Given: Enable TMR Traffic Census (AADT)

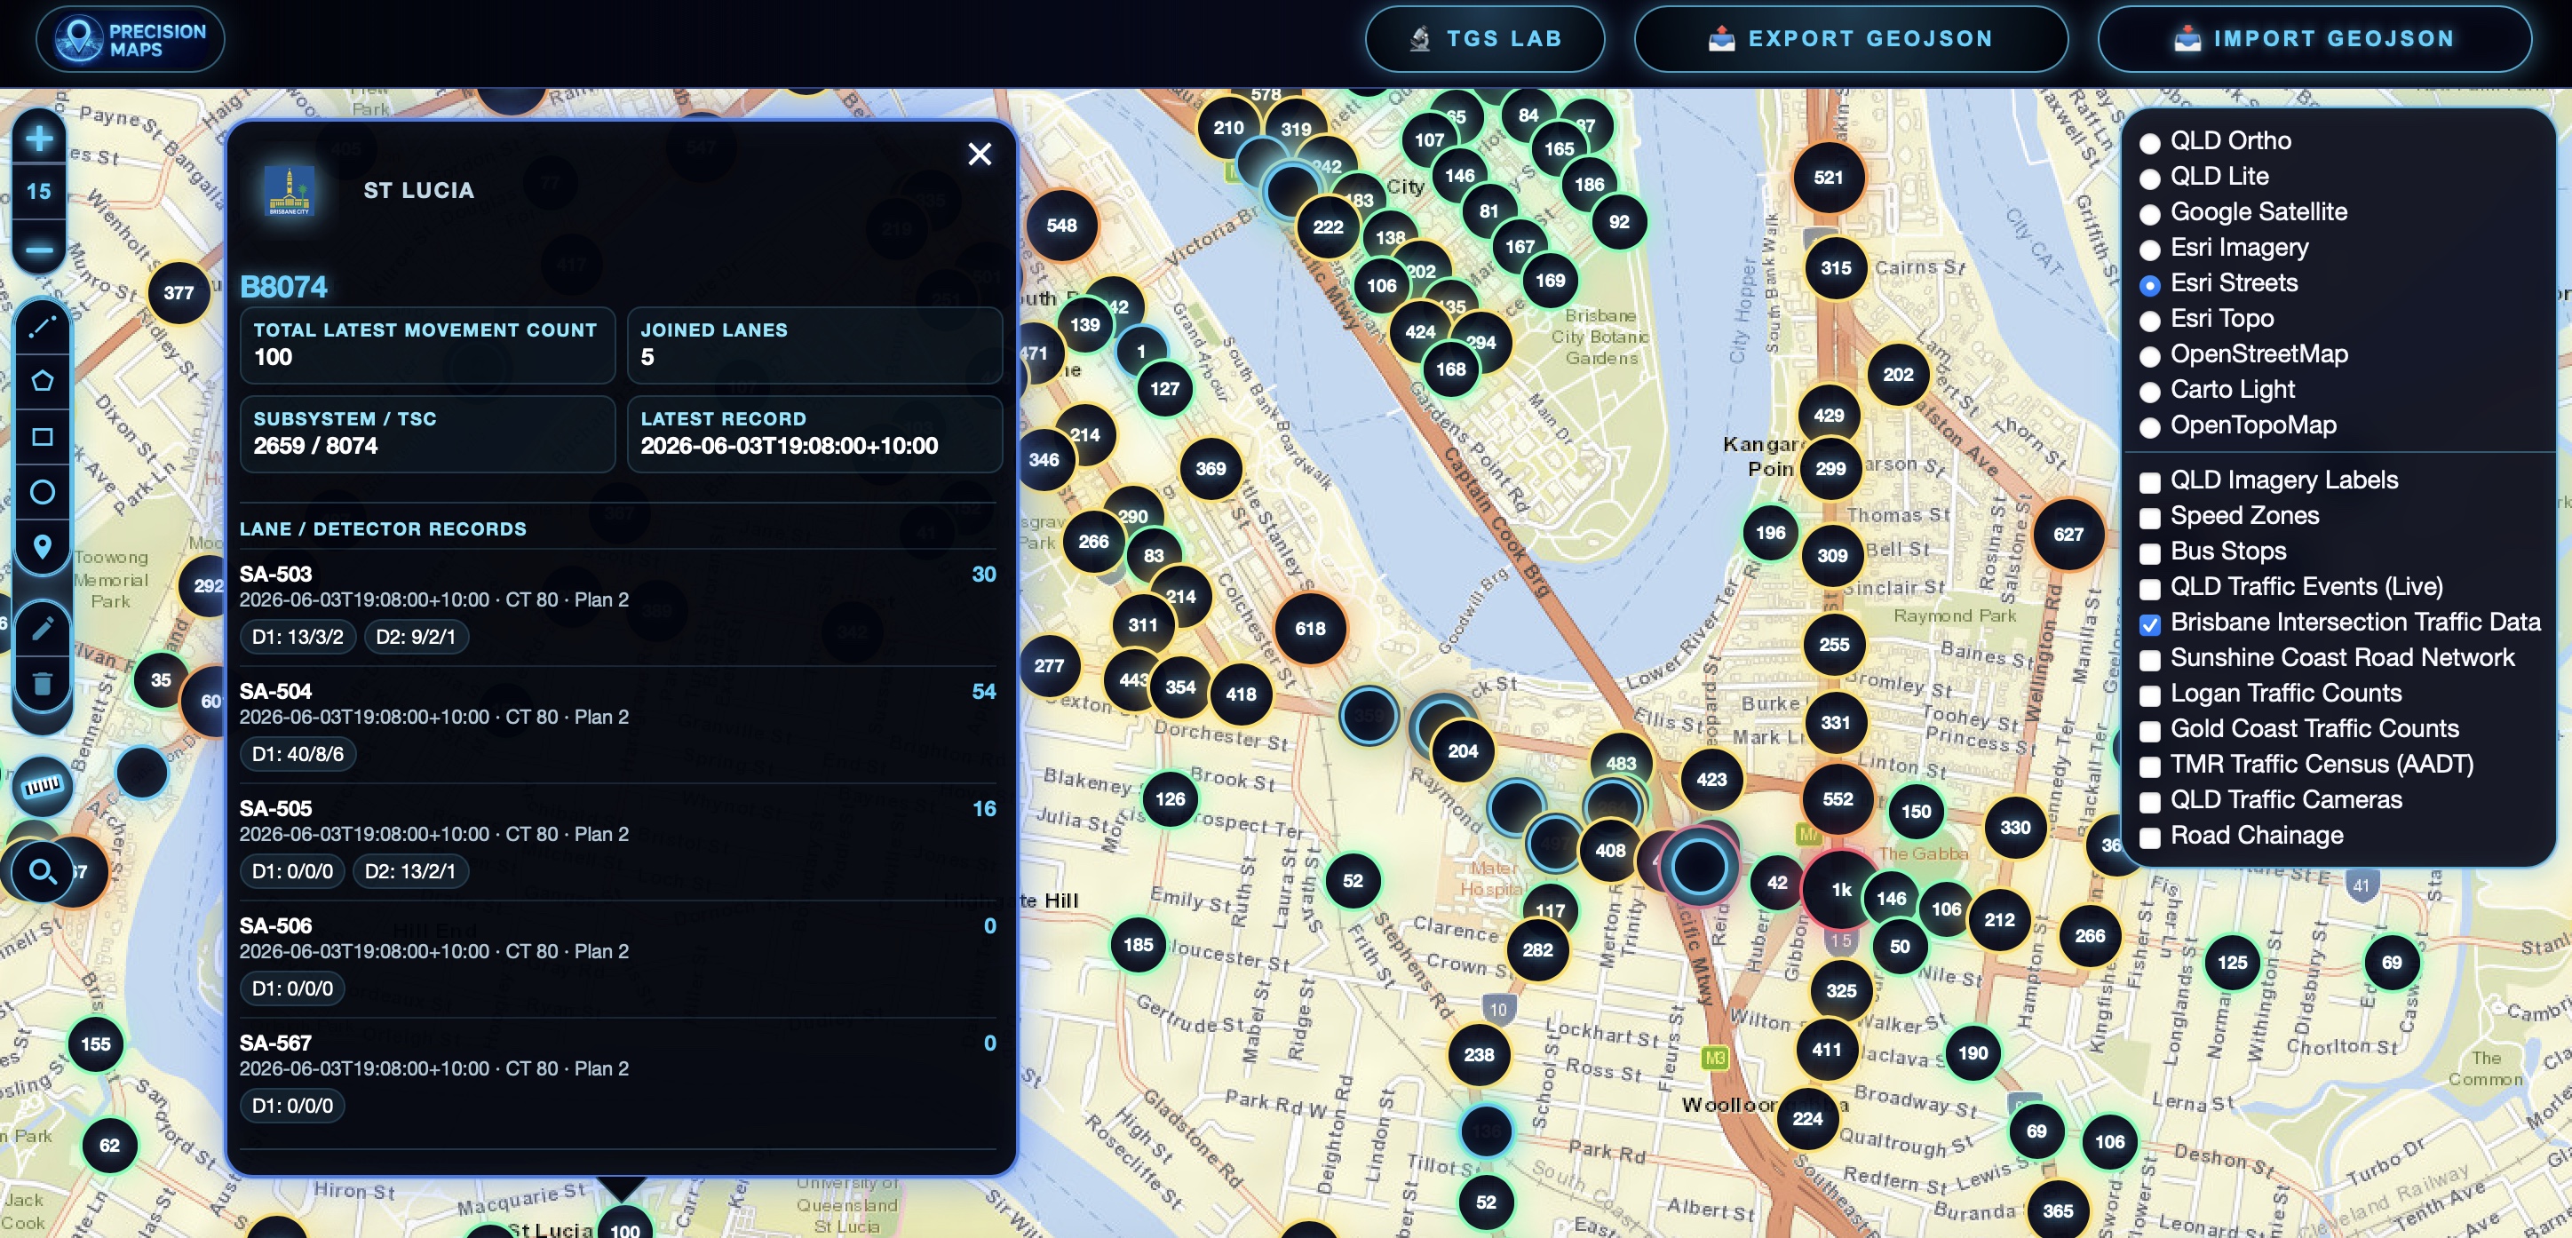Looking at the screenshot, I should (x=2149, y=766).
